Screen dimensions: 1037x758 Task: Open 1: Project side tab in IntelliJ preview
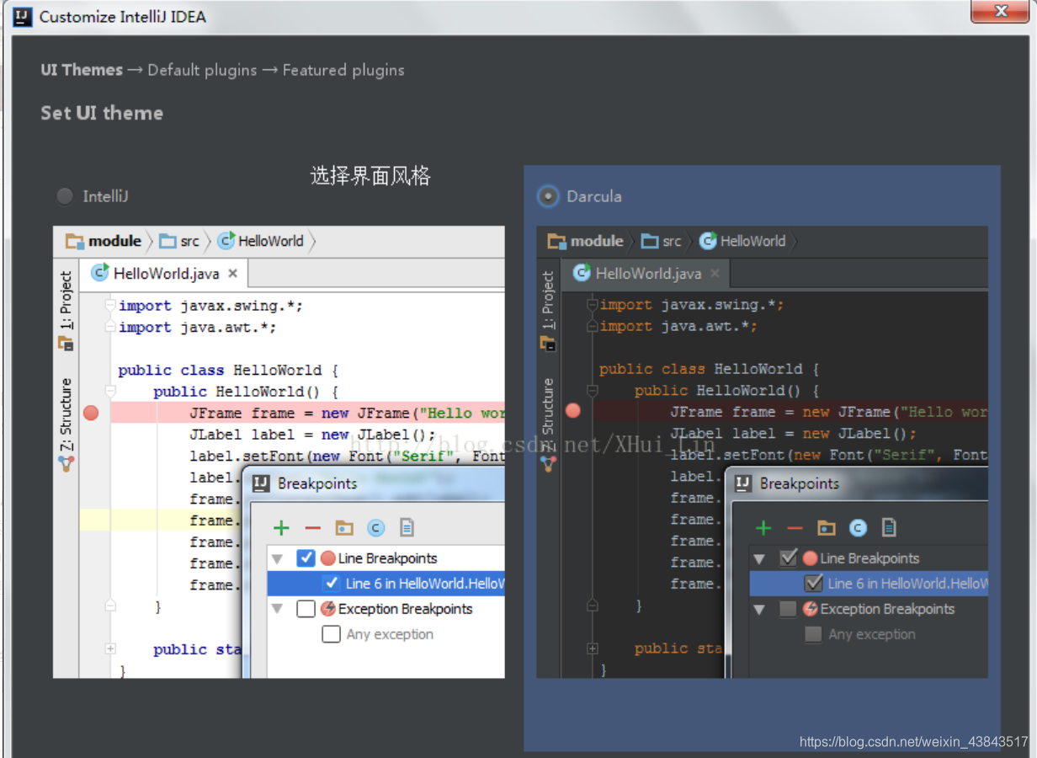pos(66,301)
